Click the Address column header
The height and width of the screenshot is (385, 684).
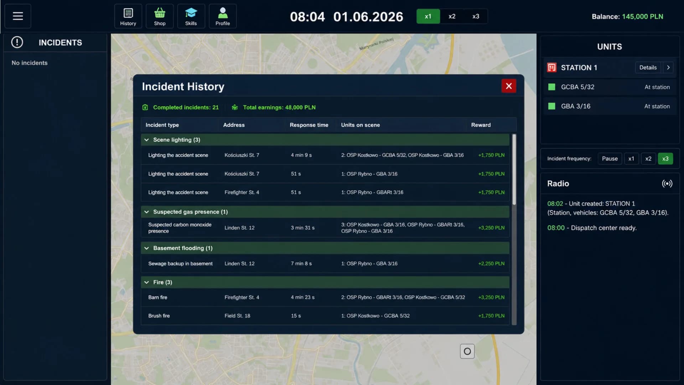[x=234, y=125]
